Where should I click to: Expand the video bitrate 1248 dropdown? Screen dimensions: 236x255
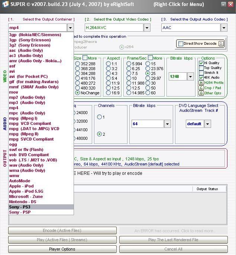190,76
